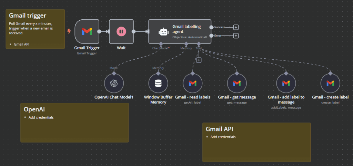Add a node to the Error output
Image resolution: width=353 pixels, height=166 pixels.
point(236,36)
